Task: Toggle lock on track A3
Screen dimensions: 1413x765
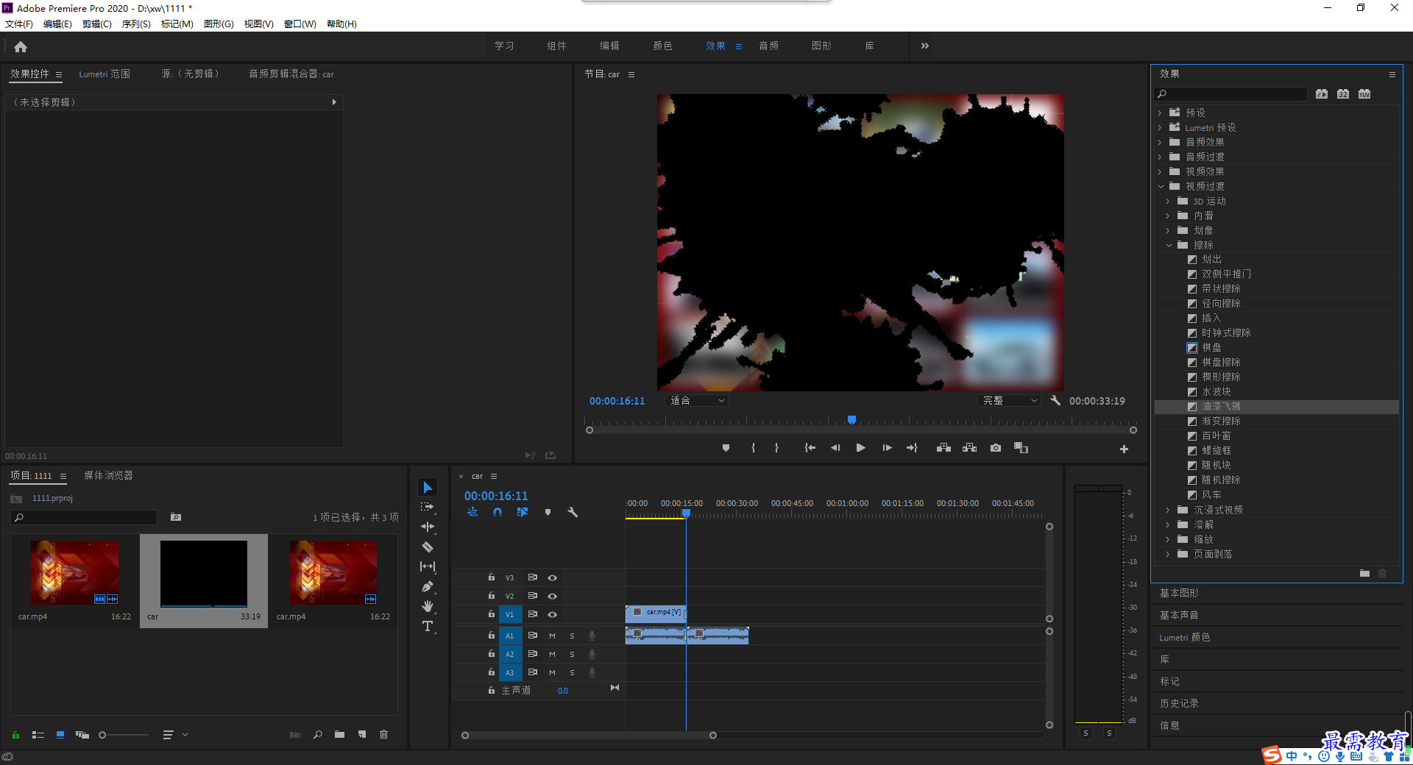Action: tap(492, 672)
